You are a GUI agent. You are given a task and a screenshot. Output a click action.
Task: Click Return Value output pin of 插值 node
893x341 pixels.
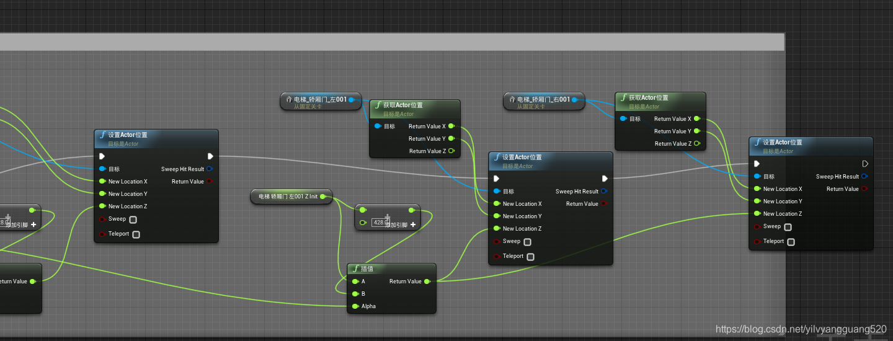pyautogui.click(x=427, y=281)
